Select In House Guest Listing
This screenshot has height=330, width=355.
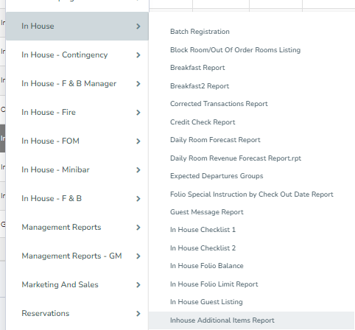point(206,302)
